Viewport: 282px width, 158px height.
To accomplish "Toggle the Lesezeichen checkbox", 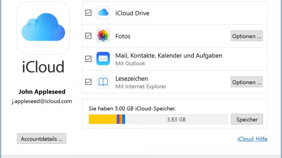I will (x=88, y=82).
